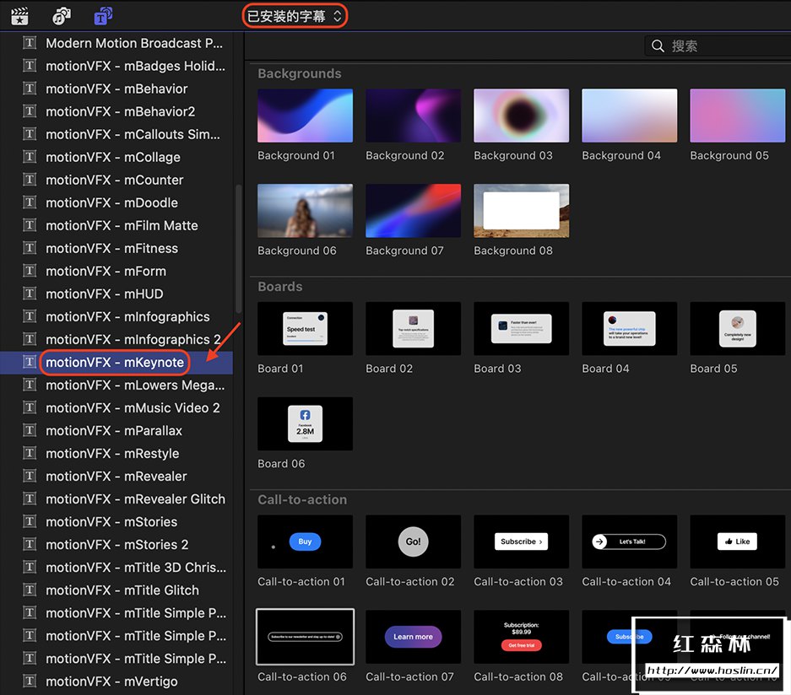The height and width of the screenshot is (695, 791).
Task: Pick Call-to-action 08 Subscription thumbnail
Action: 521,637
